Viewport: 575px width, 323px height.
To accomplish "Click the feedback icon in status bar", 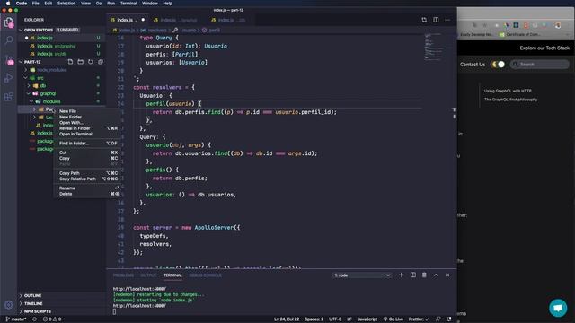I will click(x=438, y=319).
